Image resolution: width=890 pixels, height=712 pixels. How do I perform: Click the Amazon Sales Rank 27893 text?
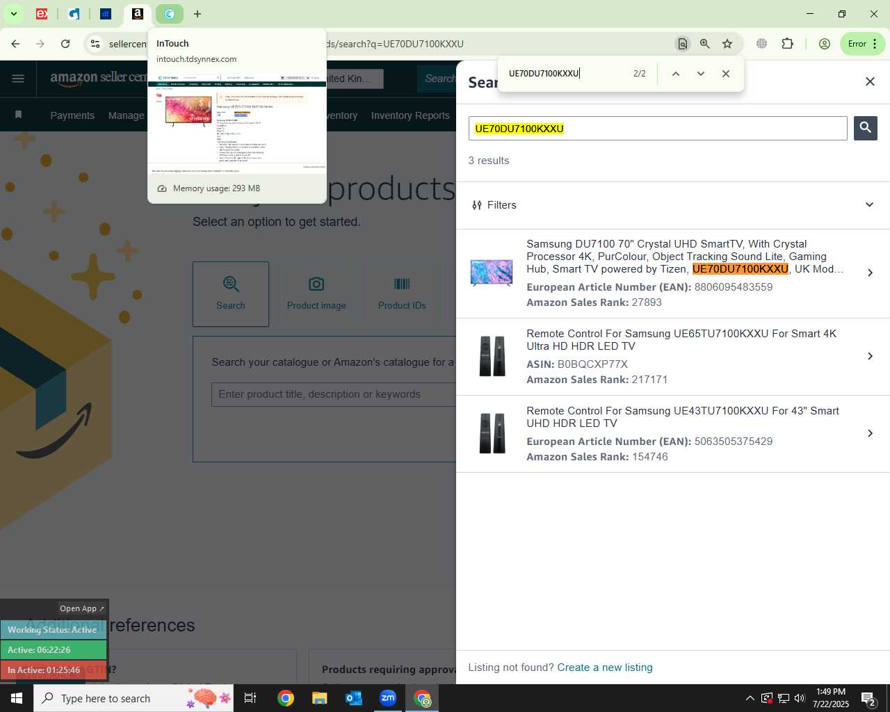click(x=594, y=302)
